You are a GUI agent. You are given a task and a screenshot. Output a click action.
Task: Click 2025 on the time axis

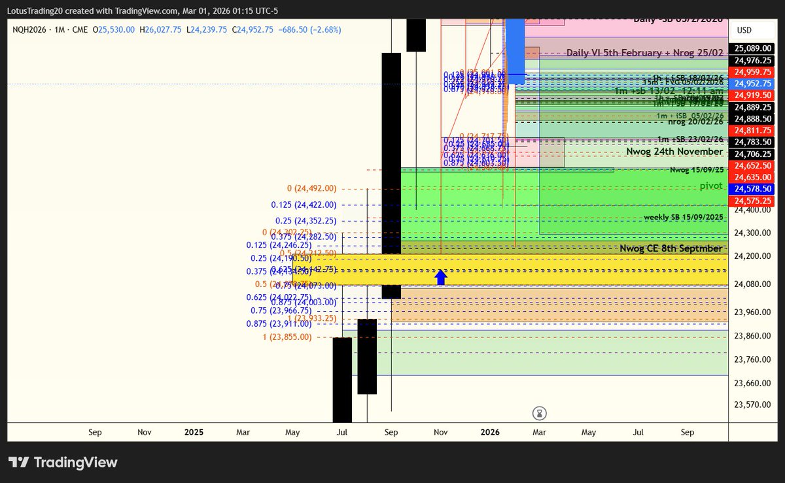193,432
